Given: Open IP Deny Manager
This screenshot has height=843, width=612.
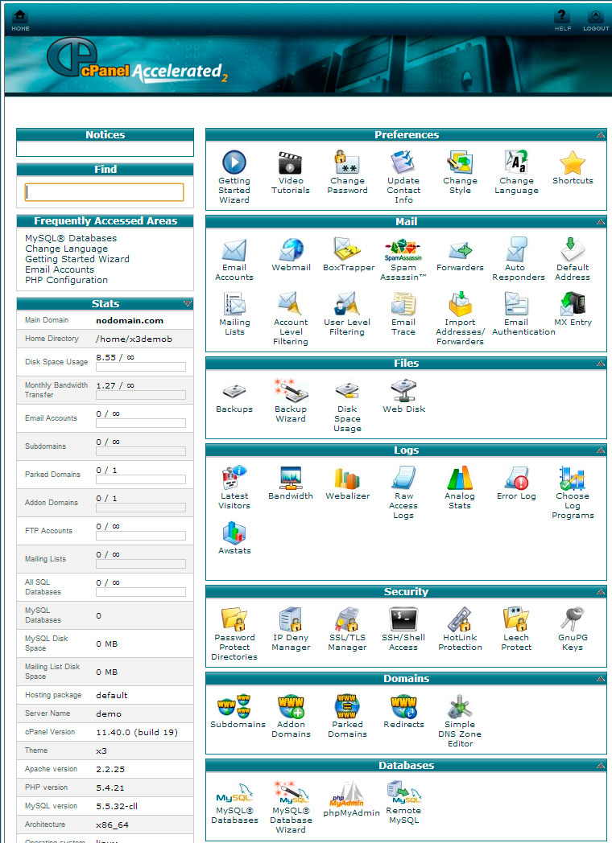Looking at the screenshot, I should (291, 619).
